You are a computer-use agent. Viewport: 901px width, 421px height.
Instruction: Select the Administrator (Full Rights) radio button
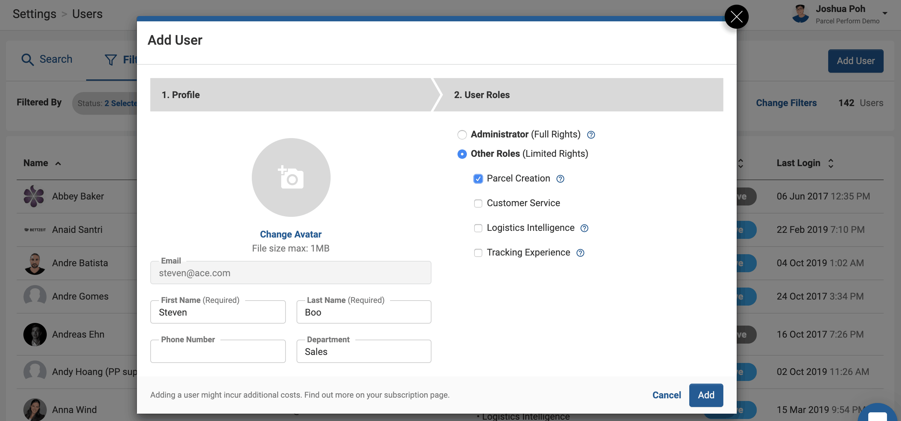pos(462,135)
